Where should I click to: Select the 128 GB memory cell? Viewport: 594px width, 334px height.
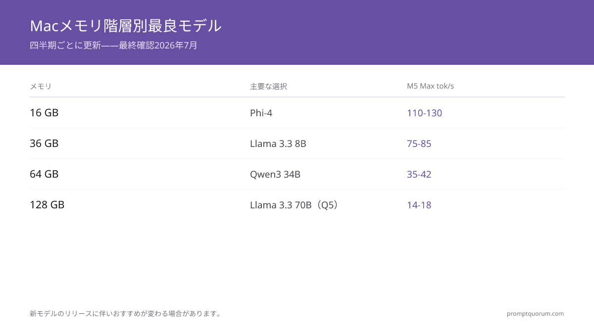pos(47,205)
